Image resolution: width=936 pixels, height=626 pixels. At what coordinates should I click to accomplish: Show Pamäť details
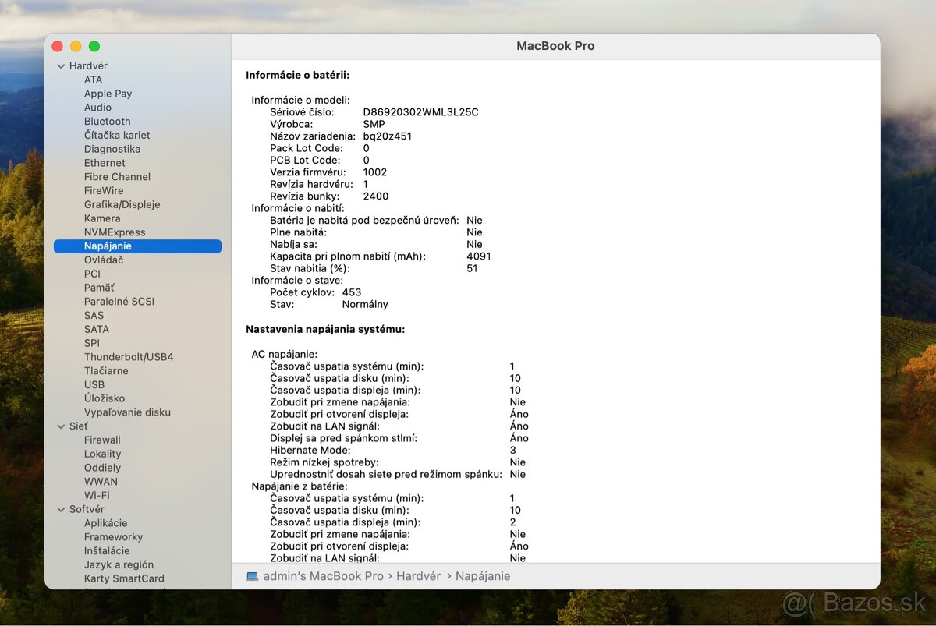click(99, 288)
